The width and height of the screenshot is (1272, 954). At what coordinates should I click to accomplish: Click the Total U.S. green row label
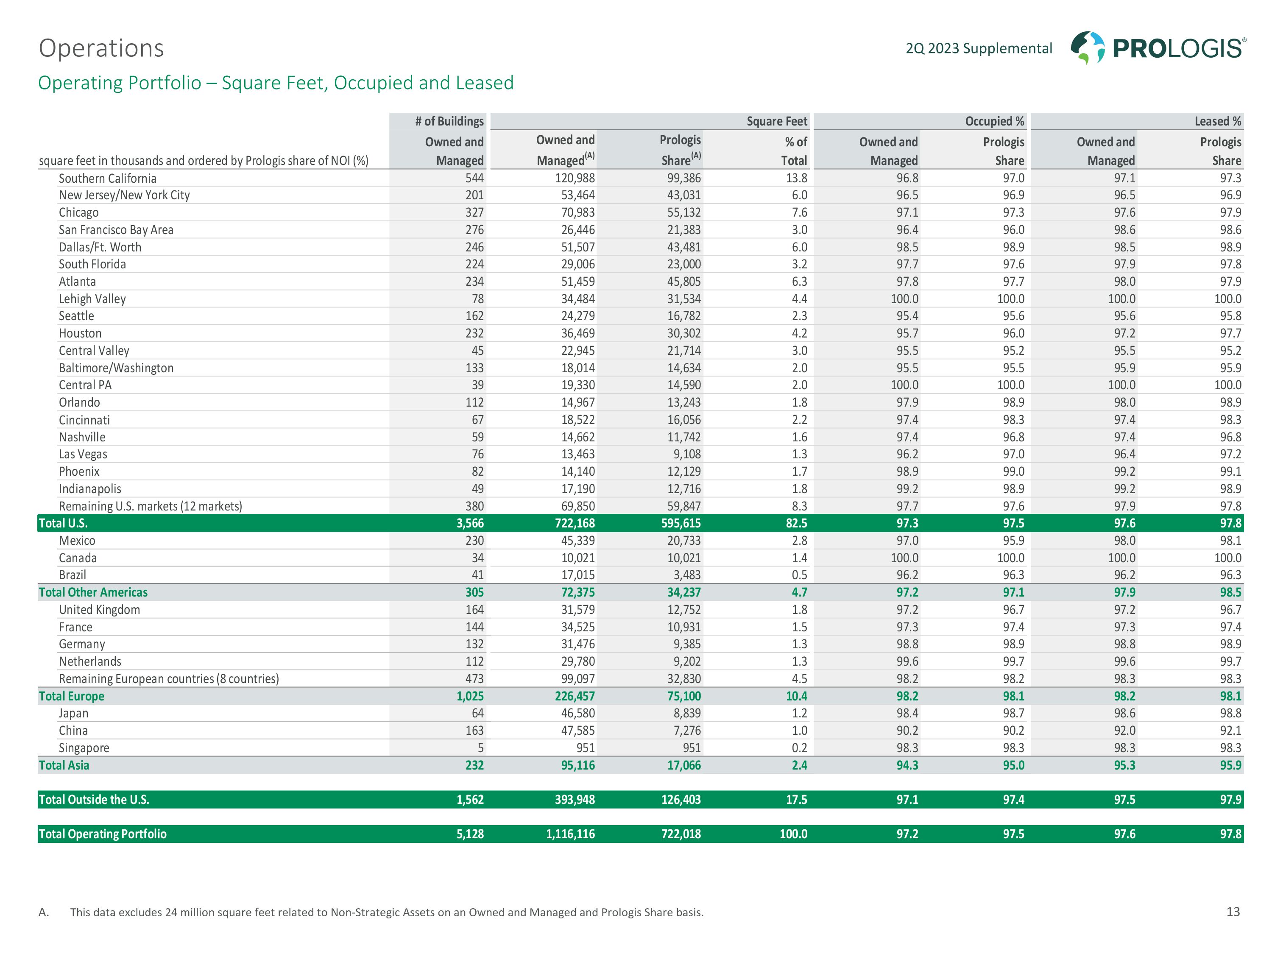pyautogui.click(x=63, y=523)
